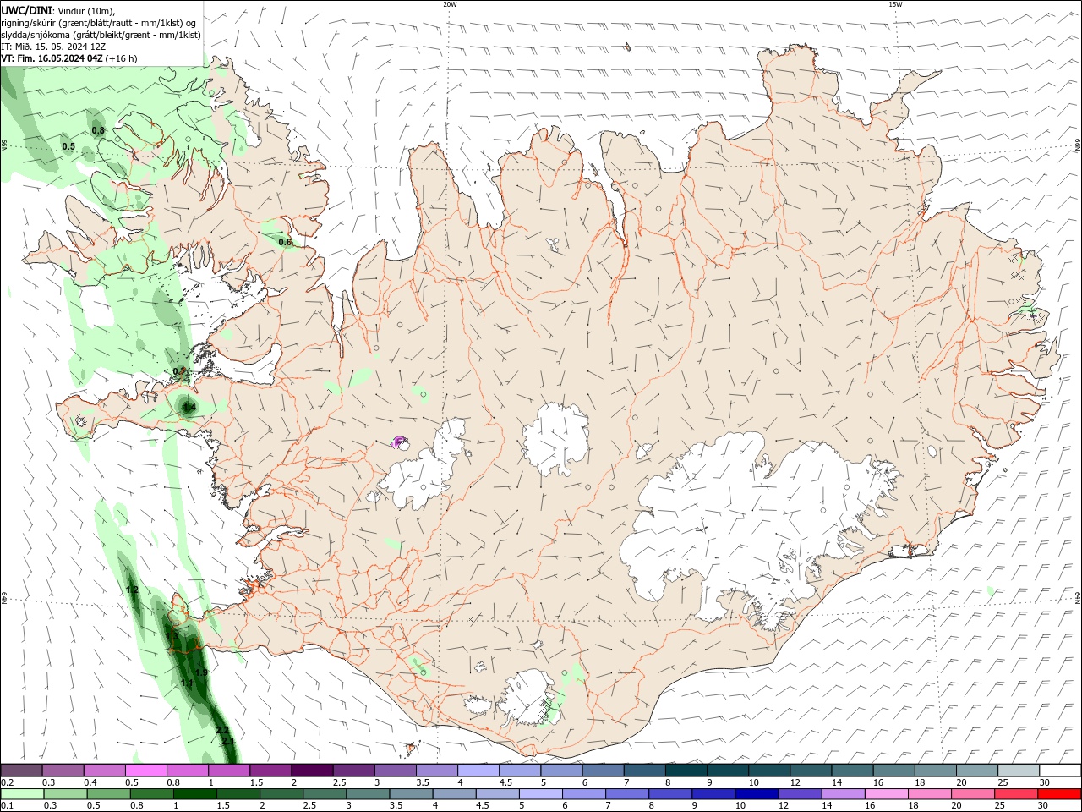Click the 0.6 precipitation value on the map
Image resolution: width=1082 pixels, height=812 pixels.
(x=285, y=242)
